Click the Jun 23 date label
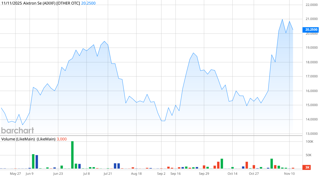Screen dimensions: 319x177 [58, 174]
